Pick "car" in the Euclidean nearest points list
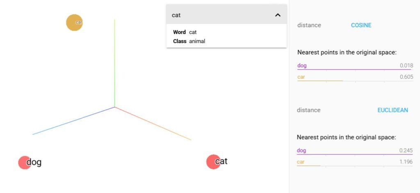The image size is (420, 193). pyautogui.click(x=301, y=162)
